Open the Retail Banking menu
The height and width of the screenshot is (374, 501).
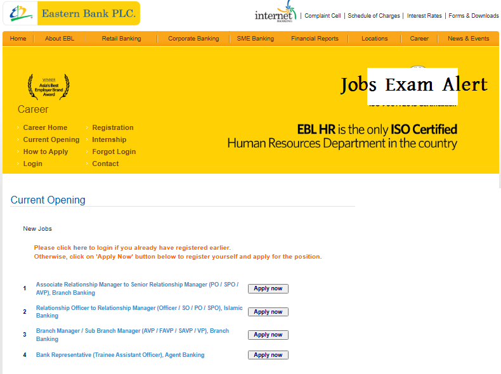(121, 39)
